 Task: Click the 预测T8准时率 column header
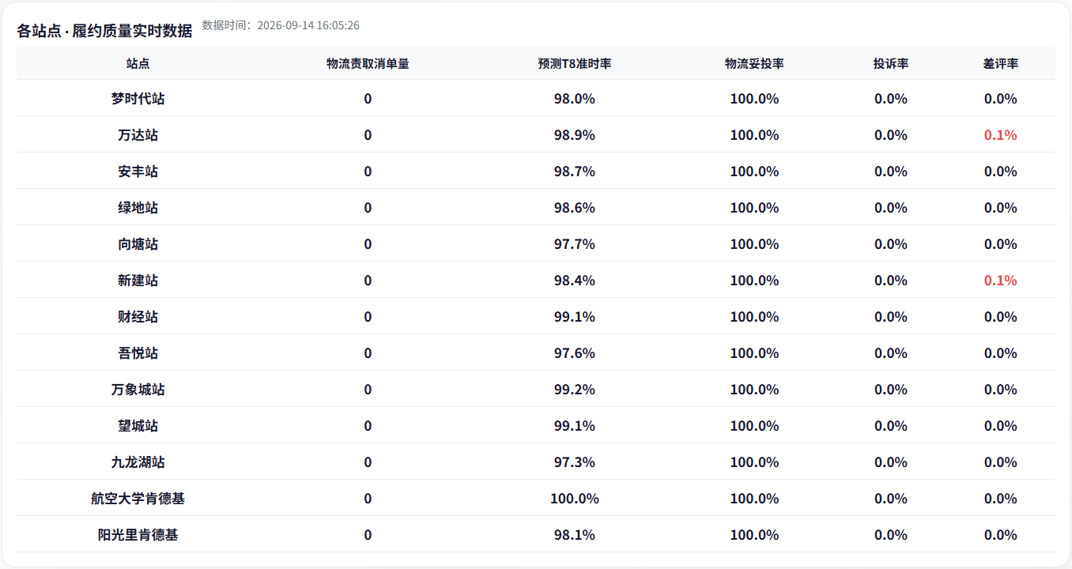tap(575, 63)
